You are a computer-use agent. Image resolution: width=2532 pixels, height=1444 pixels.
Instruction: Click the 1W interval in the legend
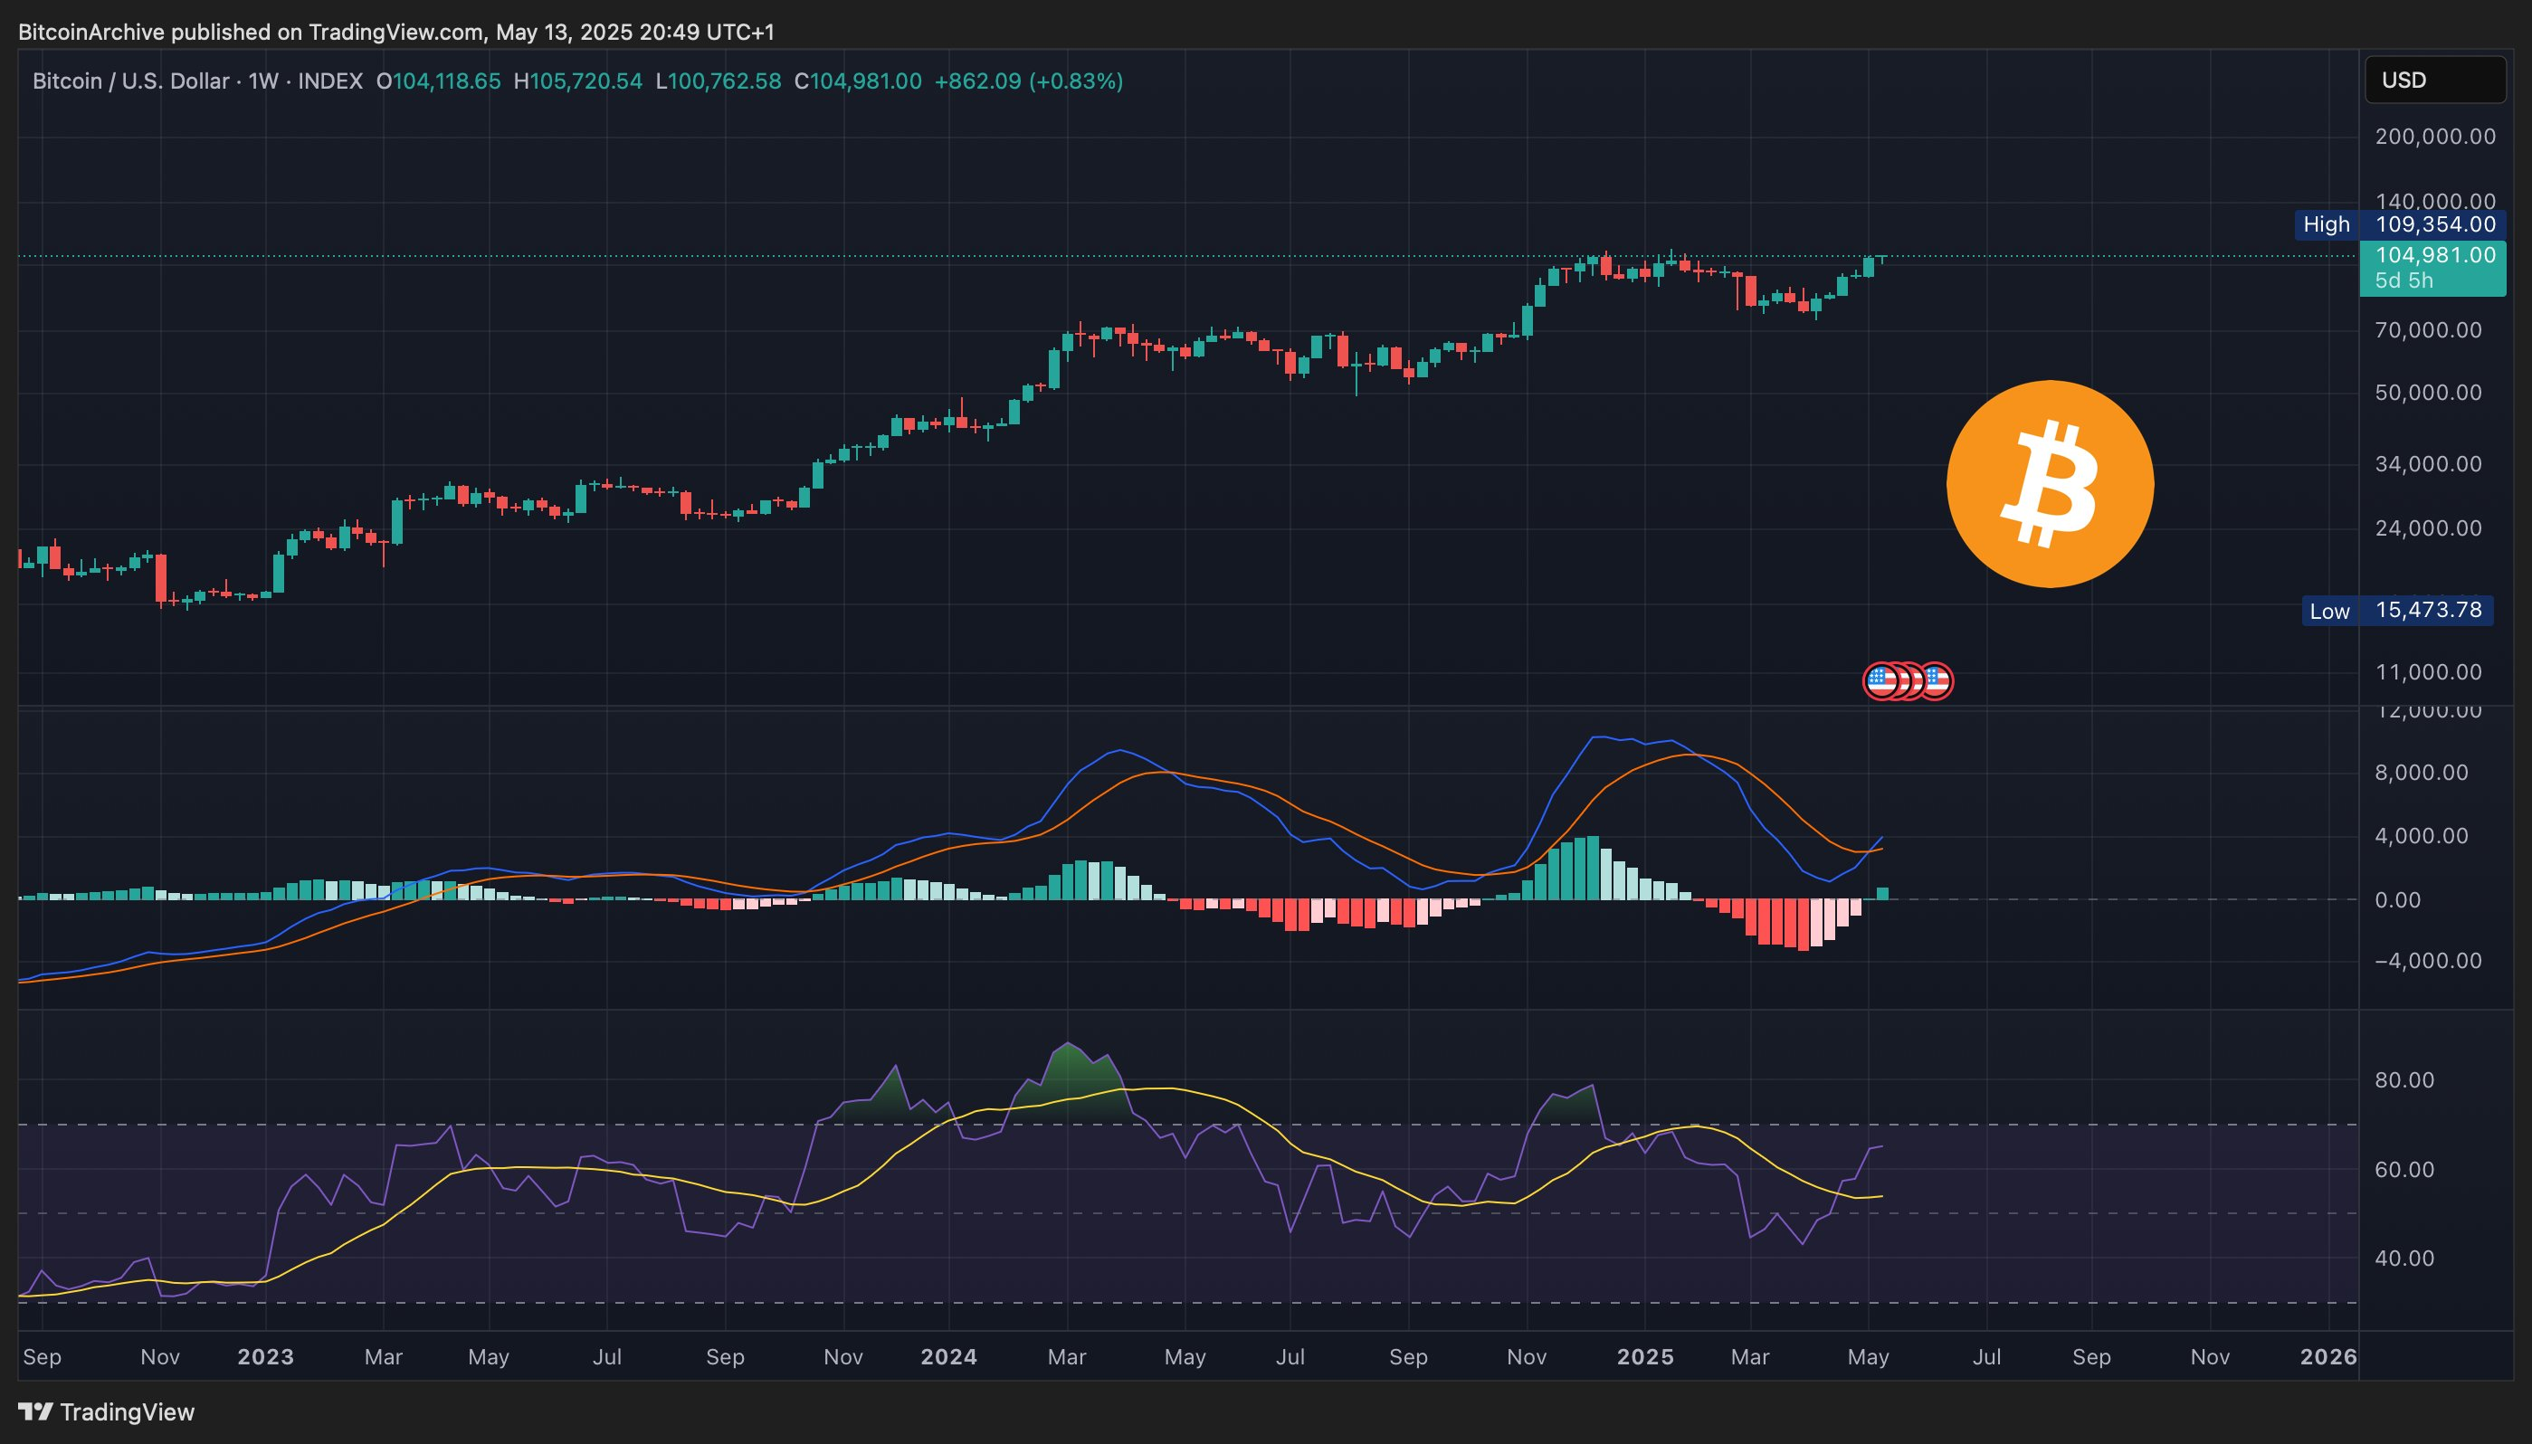point(262,81)
